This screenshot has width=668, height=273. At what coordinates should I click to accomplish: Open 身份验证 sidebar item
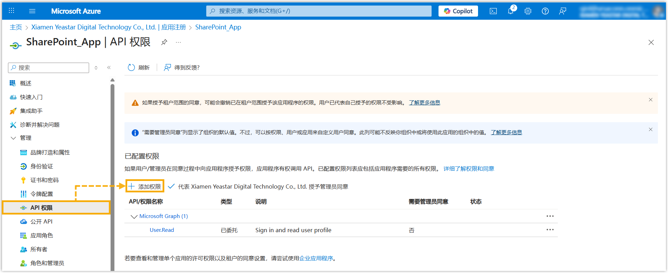click(42, 166)
